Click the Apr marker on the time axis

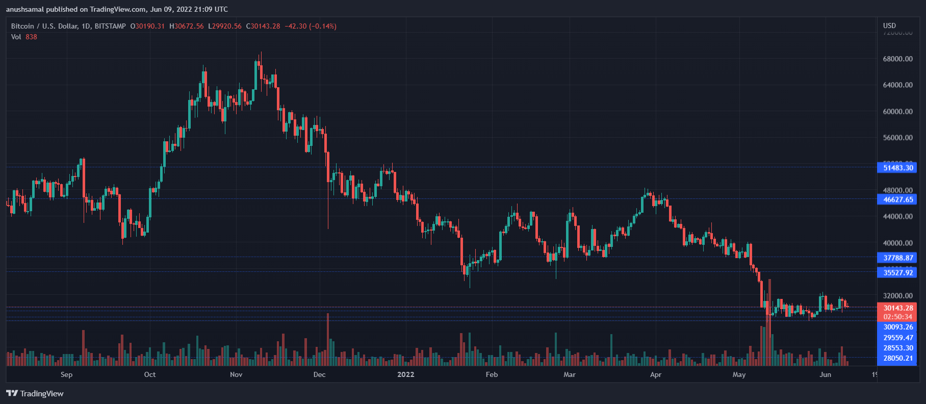656,374
